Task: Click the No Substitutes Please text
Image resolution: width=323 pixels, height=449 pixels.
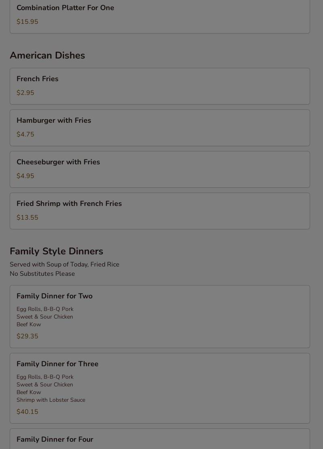Action: [42, 274]
